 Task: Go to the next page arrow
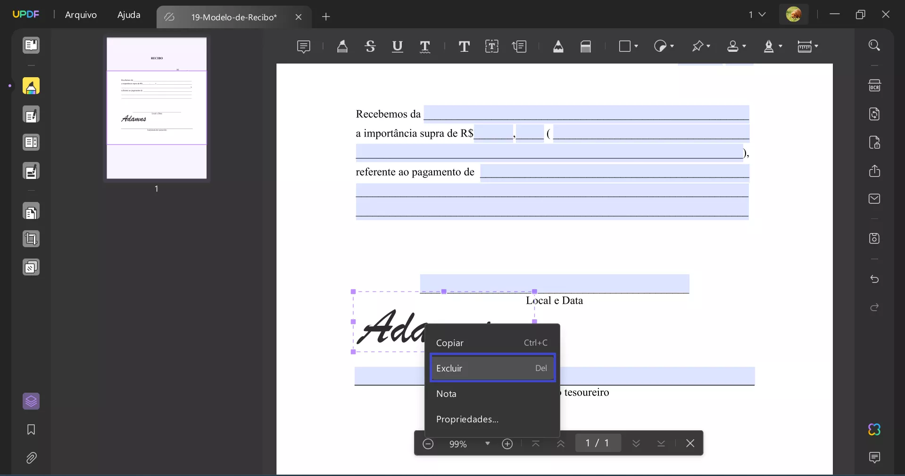click(636, 444)
